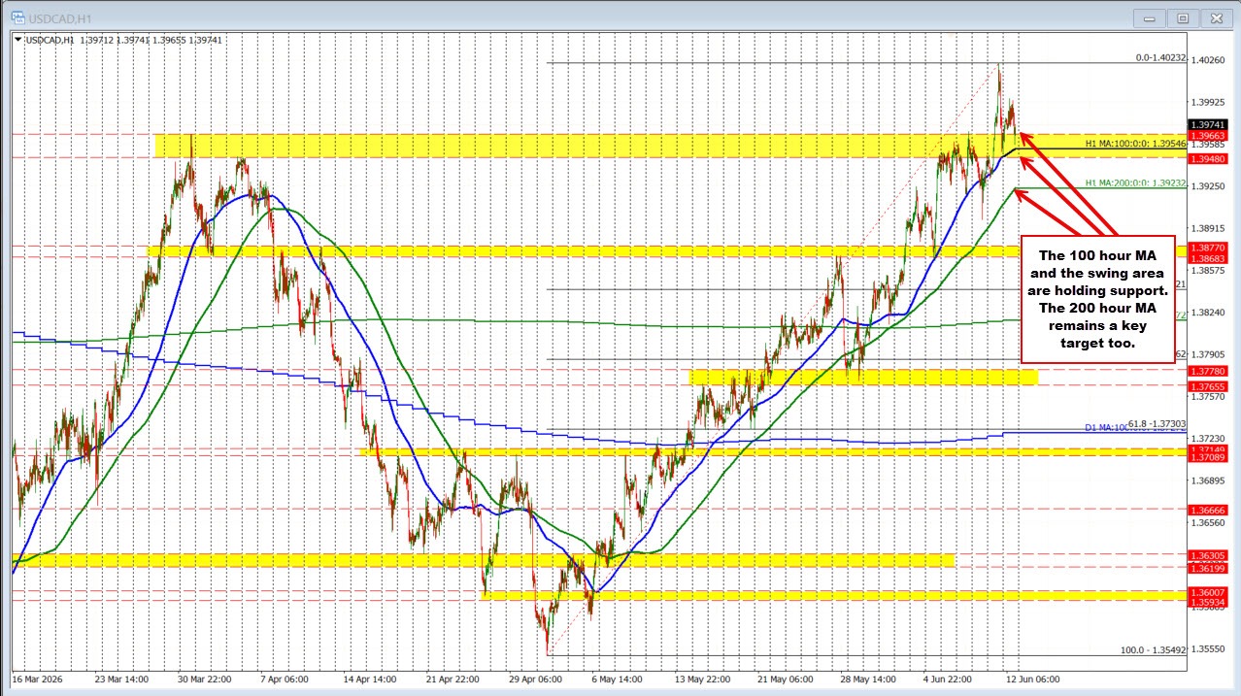Screen dimensions: 1241x696
Task: Select the red price level label 1.38683
Action: point(1207,259)
